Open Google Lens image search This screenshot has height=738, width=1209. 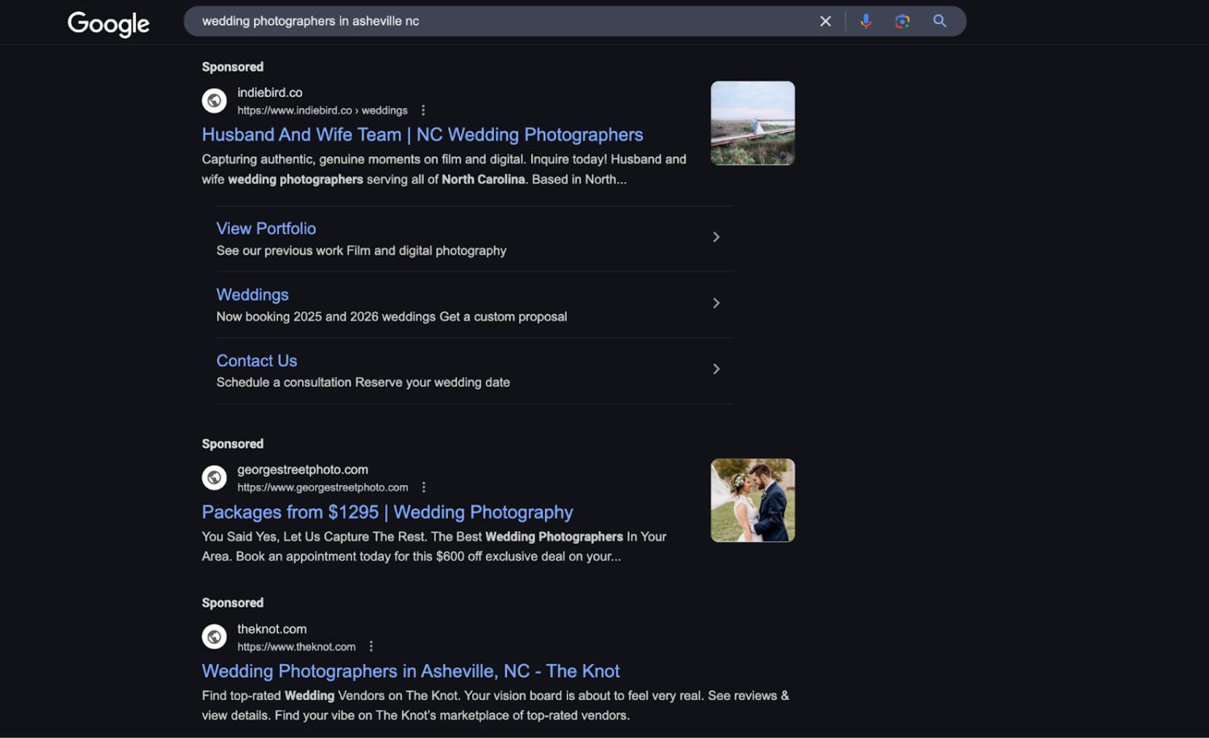coord(902,22)
